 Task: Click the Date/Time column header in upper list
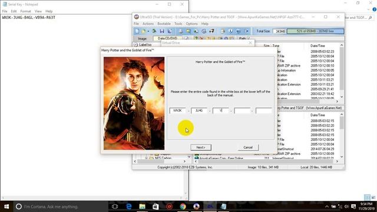tap(318, 46)
